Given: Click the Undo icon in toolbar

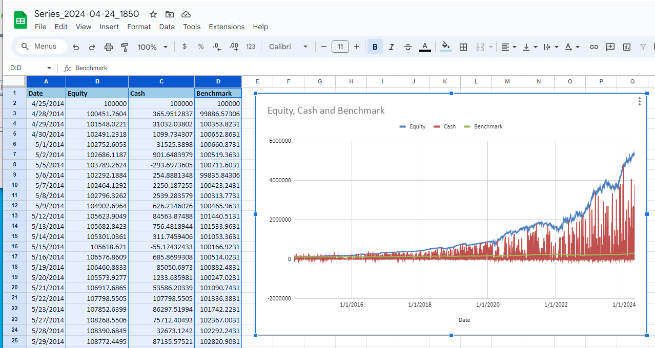Looking at the screenshot, I should pyautogui.click(x=76, y=47).
